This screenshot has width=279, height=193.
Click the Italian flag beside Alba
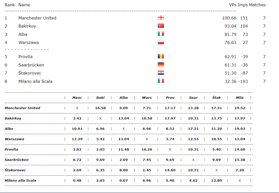(161, 34)
